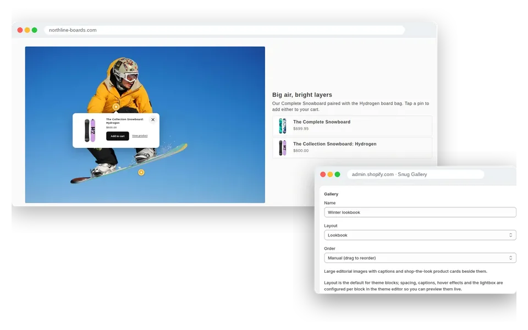The width and height of the screenshot is (528, 330).
Task: Click the northline-boards.com address bar
Action: [x=224, y=30]
